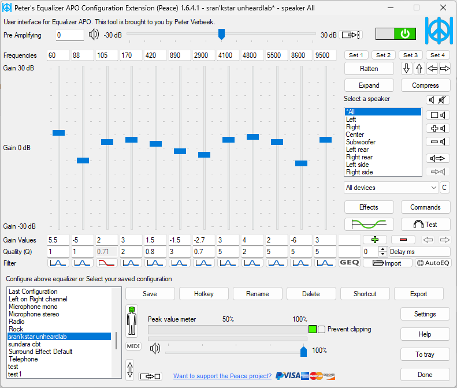Click the configuration list scrollbar

pyautogui.click(x=116, y=340)
